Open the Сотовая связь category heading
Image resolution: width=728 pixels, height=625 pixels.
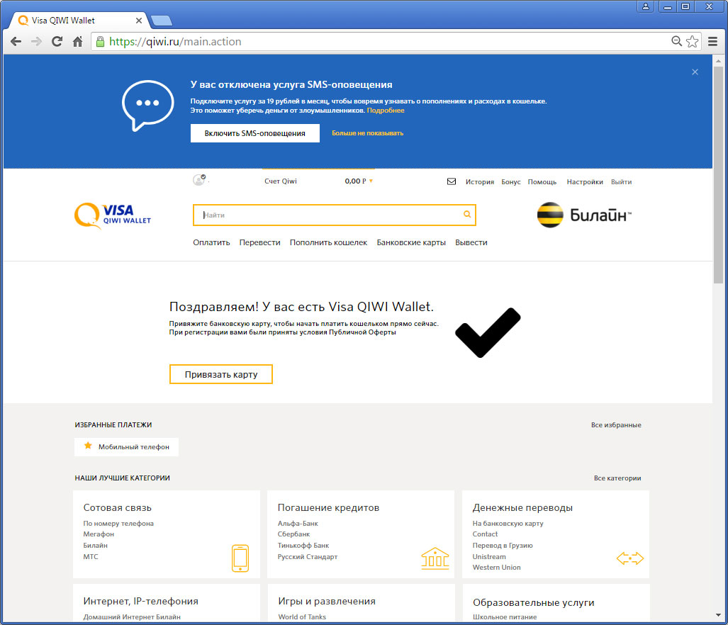pos(118,507)
